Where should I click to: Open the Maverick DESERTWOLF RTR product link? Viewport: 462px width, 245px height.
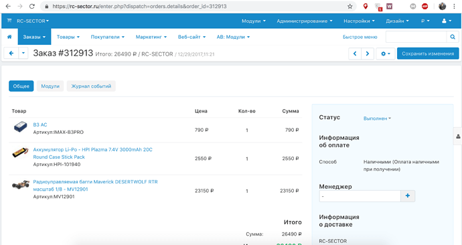[95, 185]
